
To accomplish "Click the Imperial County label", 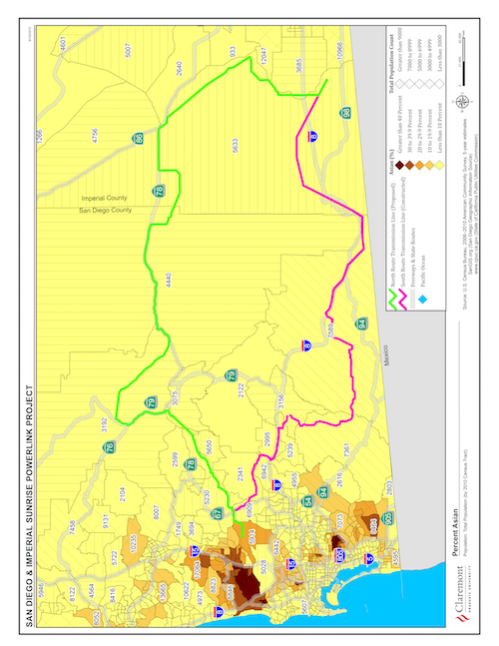I will [104, 198].
